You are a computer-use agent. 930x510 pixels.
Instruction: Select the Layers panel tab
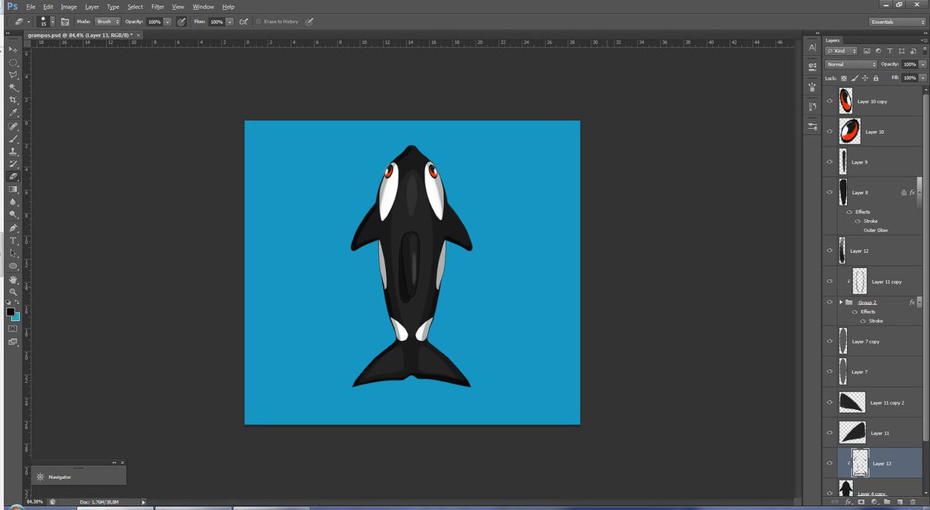coord(833,40)
